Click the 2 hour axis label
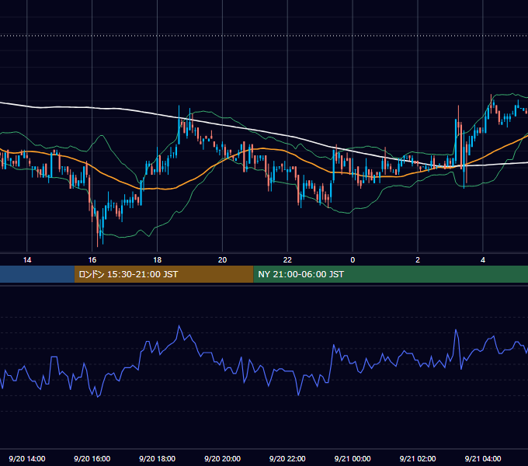 point(418,260)
